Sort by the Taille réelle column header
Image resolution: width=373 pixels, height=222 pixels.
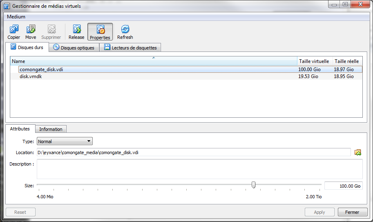coord(347,61)
